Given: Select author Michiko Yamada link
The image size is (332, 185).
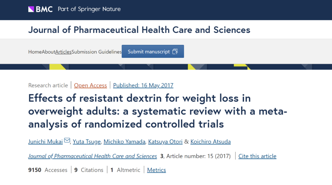Looking at the screenshot, I should point(124,142).
